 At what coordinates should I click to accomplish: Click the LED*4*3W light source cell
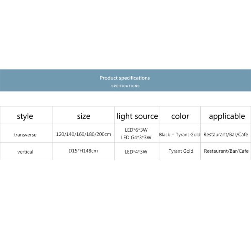136,151
